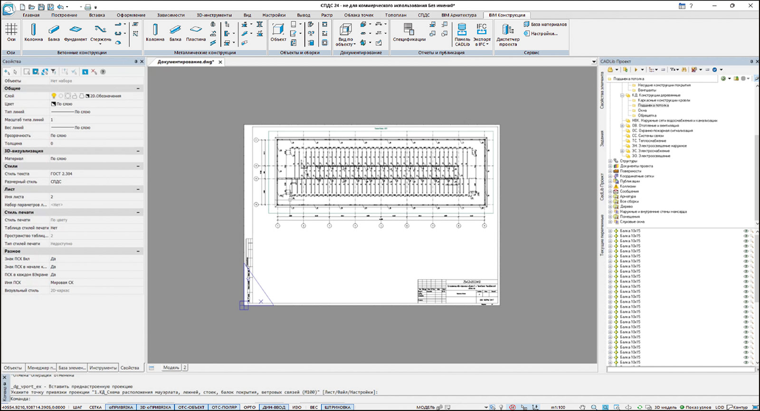This screenshot has width=760, height=411.
Task: Select the metal Балка tool in Металлические конструкции
Action: click(175, 32)
